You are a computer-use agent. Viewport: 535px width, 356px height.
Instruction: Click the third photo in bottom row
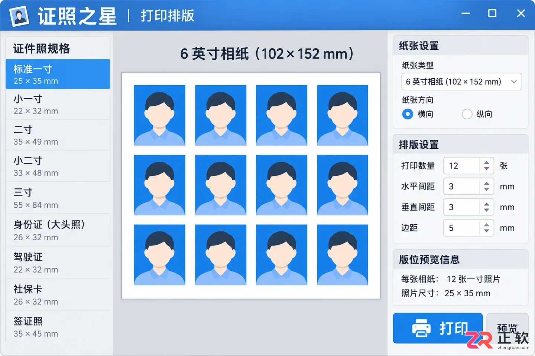coord(282,255)
